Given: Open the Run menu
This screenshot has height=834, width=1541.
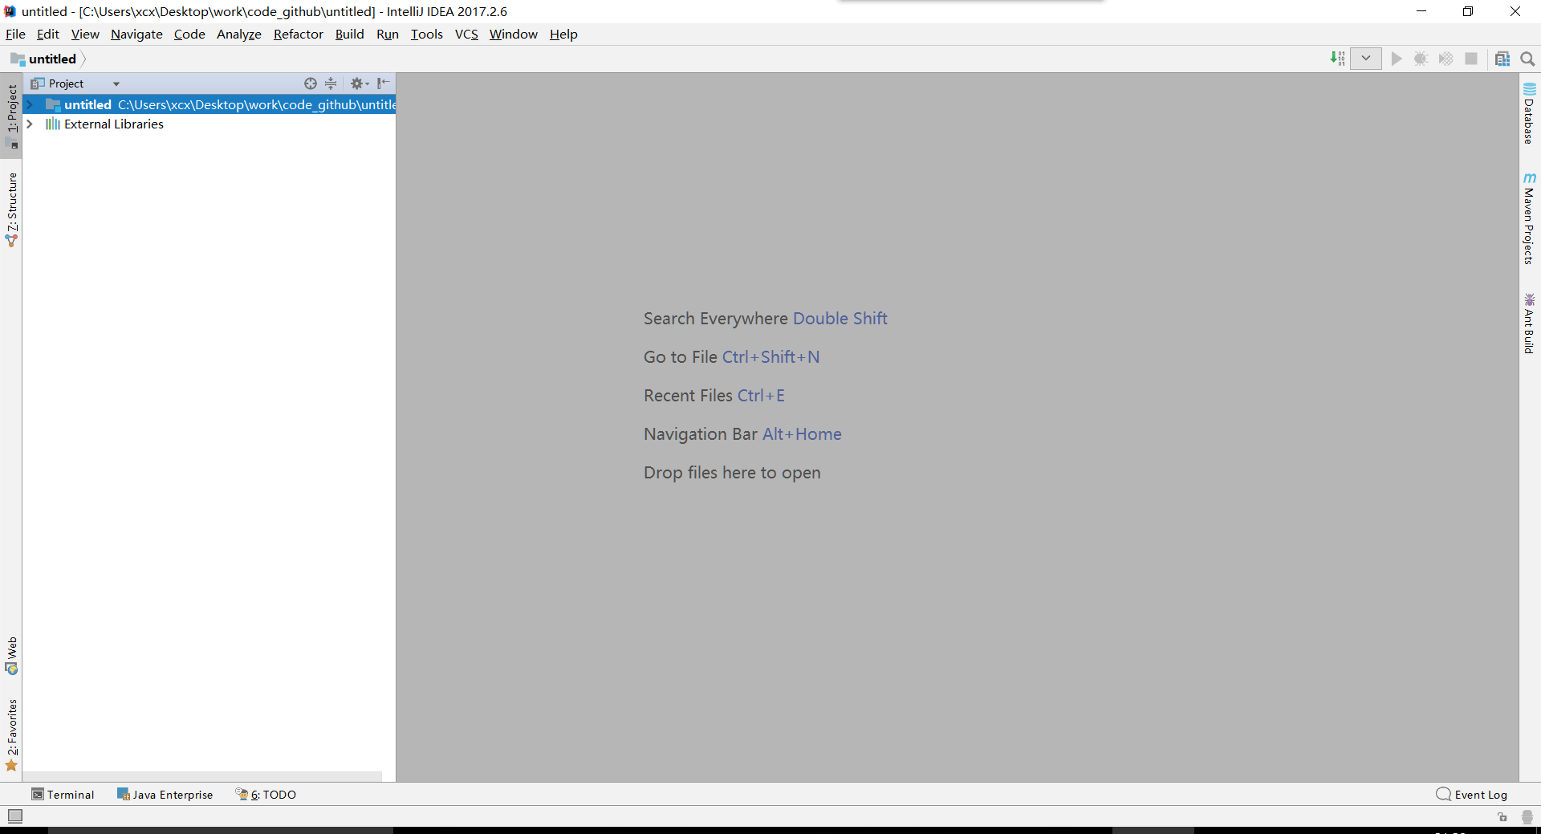Looking at the screenshot, I should (x=388, y=34).
